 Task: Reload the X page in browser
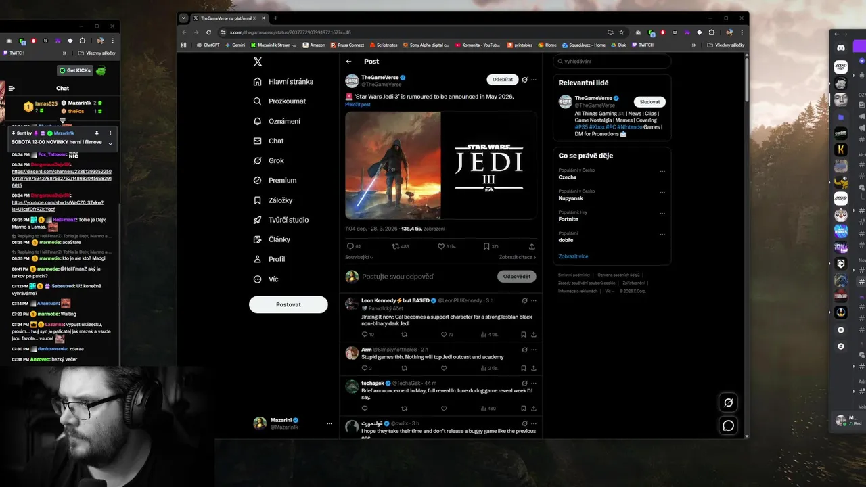(208, 32)
